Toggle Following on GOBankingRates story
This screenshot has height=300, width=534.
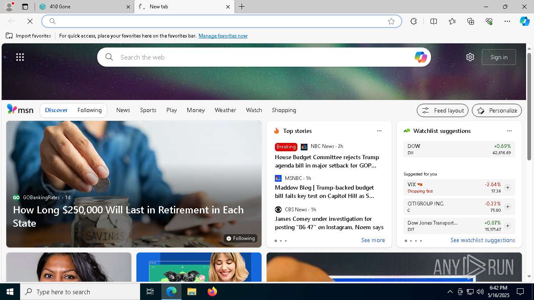240,238
